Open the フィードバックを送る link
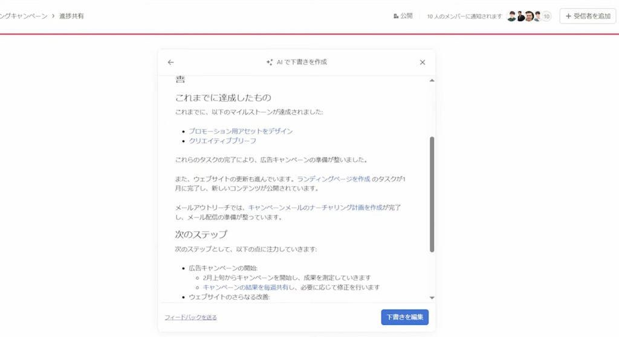This screenshot has height=337, width=619. click(x=190, y=317)
